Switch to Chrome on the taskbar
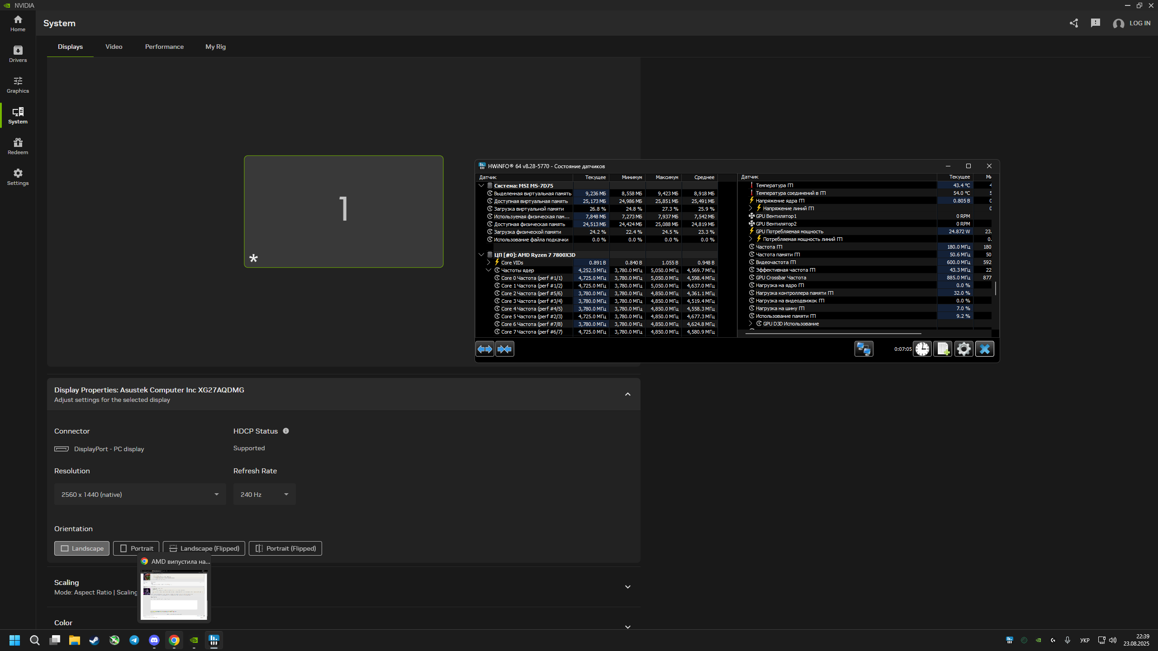The width and height of the screenshot is (1158, 651). (x=174, y=640)
